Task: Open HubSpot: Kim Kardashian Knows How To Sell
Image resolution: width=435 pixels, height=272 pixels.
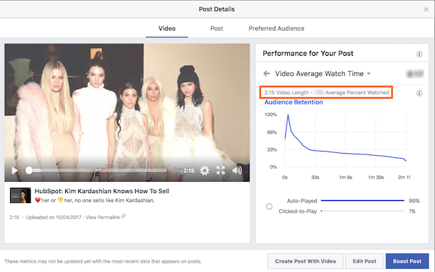Action: click(x=101, y=191)
